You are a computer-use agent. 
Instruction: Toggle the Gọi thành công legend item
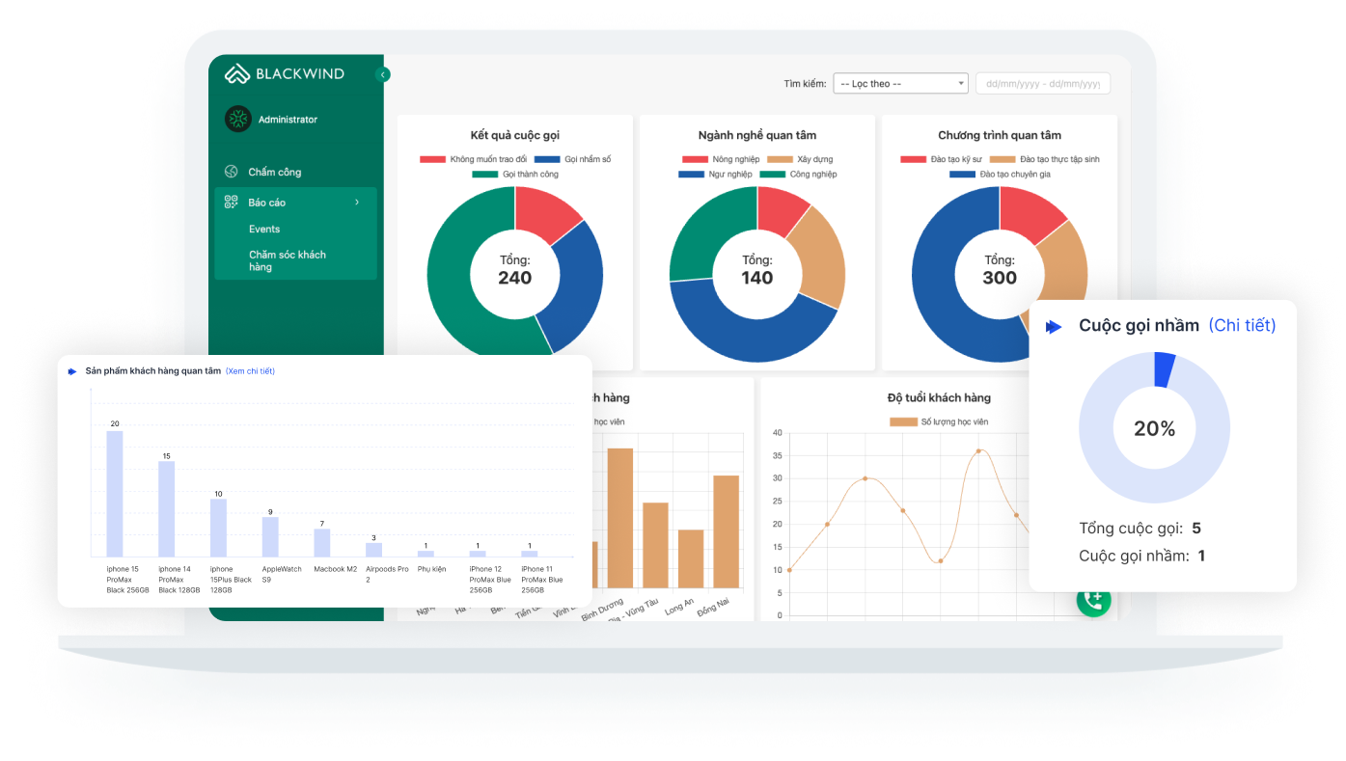515,175
